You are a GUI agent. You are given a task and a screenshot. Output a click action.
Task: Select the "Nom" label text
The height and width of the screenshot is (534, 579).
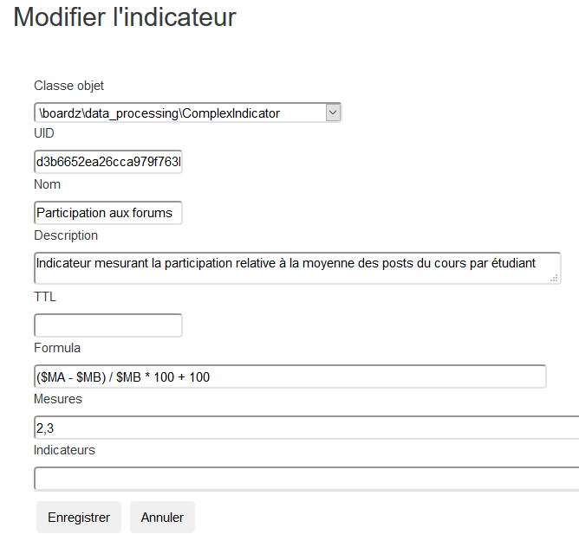click(x=48, y=184)
